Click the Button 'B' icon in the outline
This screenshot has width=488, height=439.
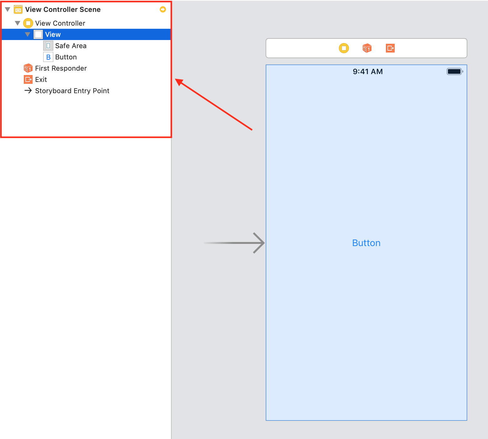click(x=48, y=57)
